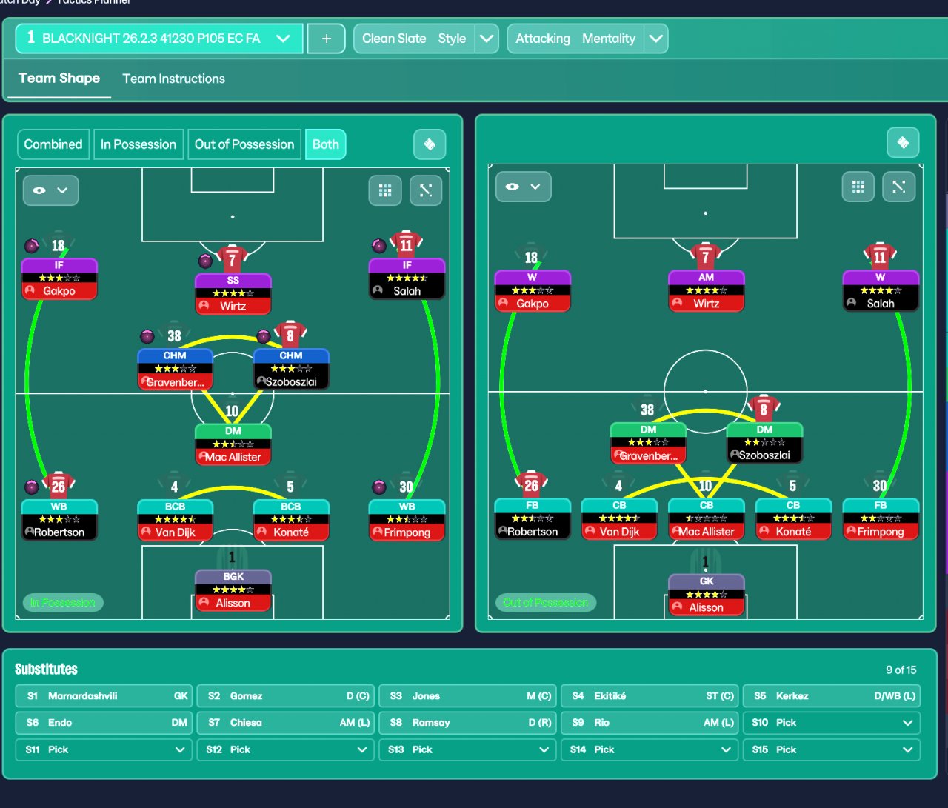Select substitute S5 Kerkez
948x808 pixels.
coord(832,696)
